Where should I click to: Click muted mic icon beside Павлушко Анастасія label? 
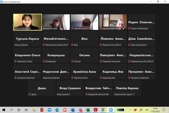101,61
